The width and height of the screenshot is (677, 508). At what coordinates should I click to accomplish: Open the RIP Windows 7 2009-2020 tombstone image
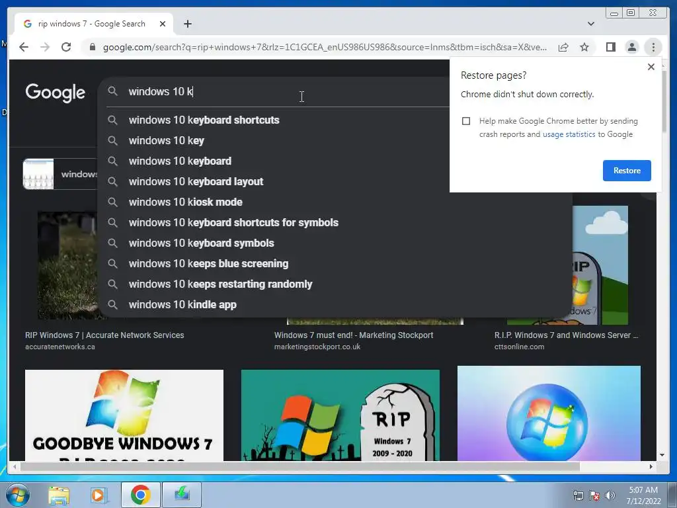point(340,415)
